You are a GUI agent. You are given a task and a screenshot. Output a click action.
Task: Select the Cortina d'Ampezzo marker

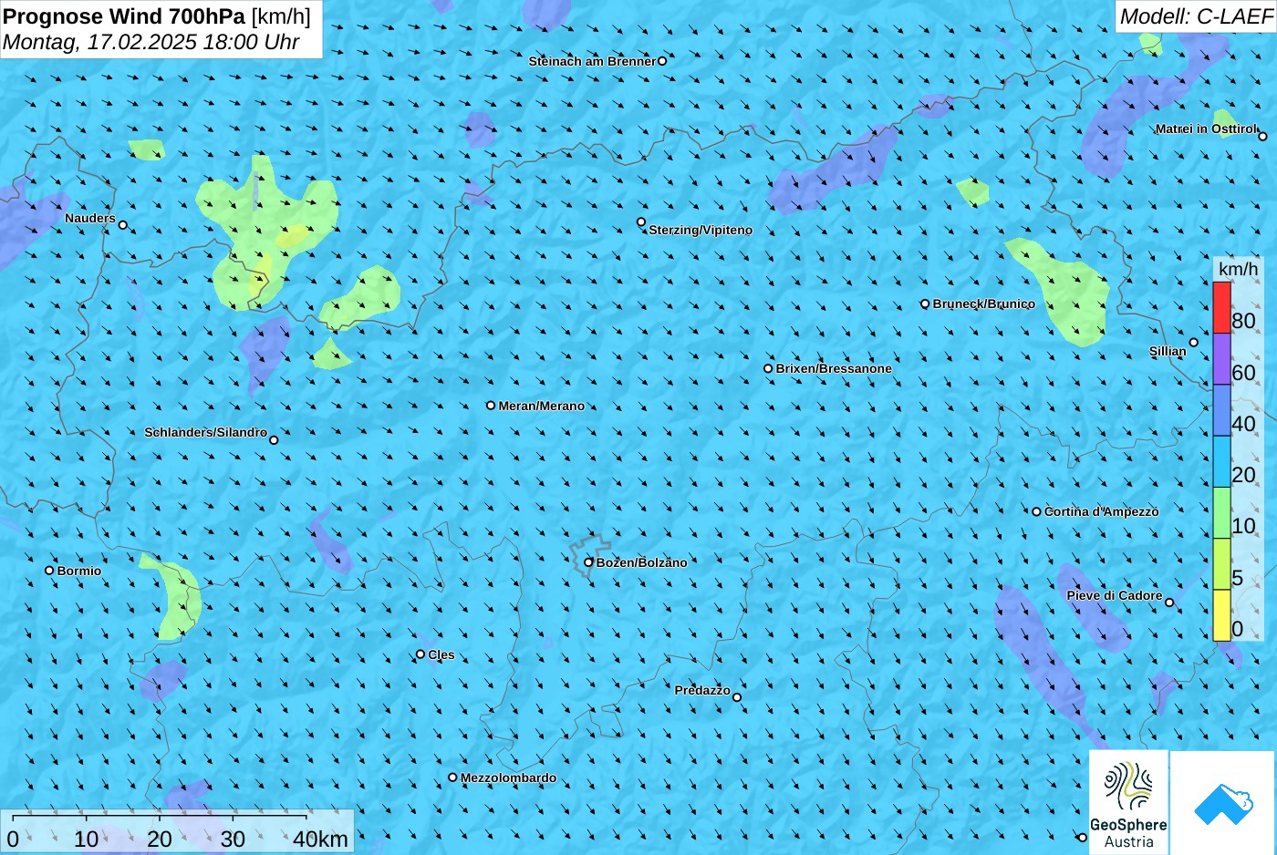point(1036,511)
